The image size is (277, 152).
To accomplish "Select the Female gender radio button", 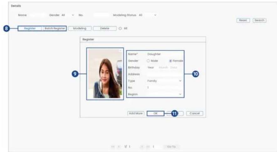I will (170, 61).
